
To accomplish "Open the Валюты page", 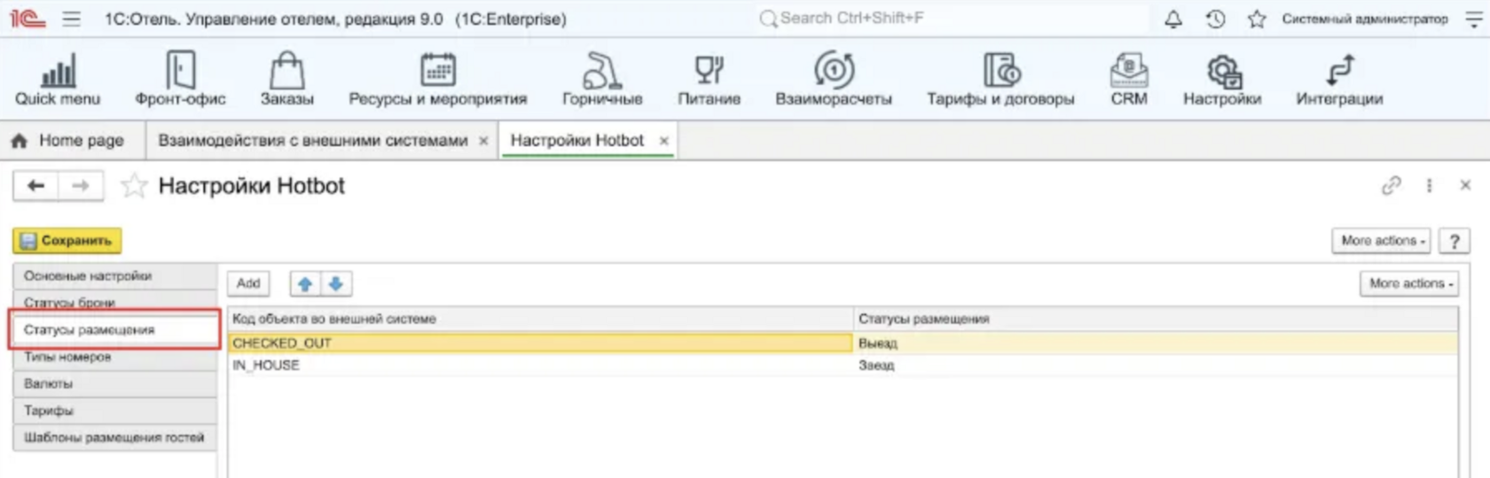I will point(115,384).
